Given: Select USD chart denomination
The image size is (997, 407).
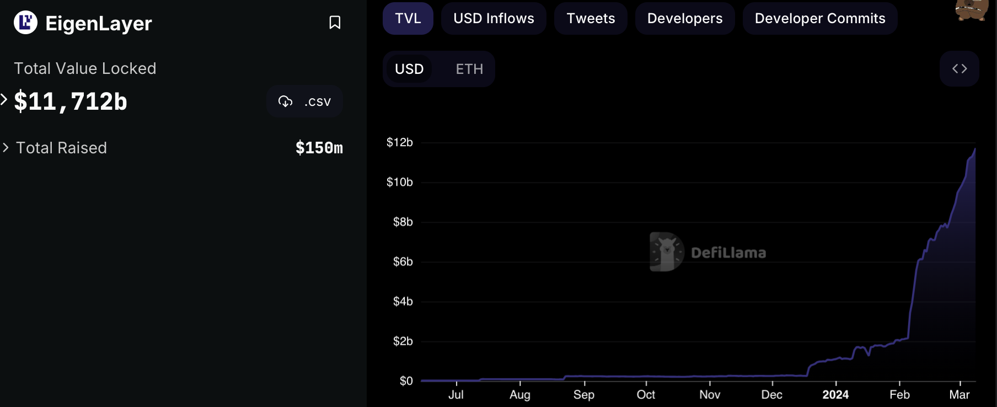Looking at the screenshot, I should pos(409,69).
